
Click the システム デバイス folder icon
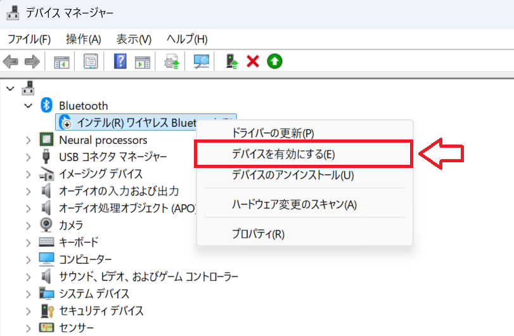46,293
